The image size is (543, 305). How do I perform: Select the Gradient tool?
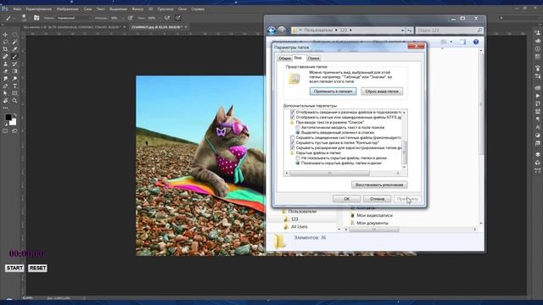[x=14, y=71]
